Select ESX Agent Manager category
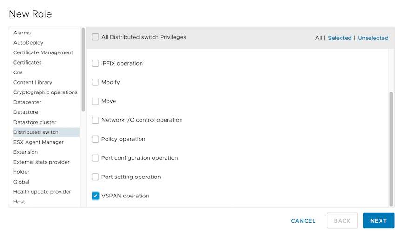402x236 pixels. click(x=39, y=142)
